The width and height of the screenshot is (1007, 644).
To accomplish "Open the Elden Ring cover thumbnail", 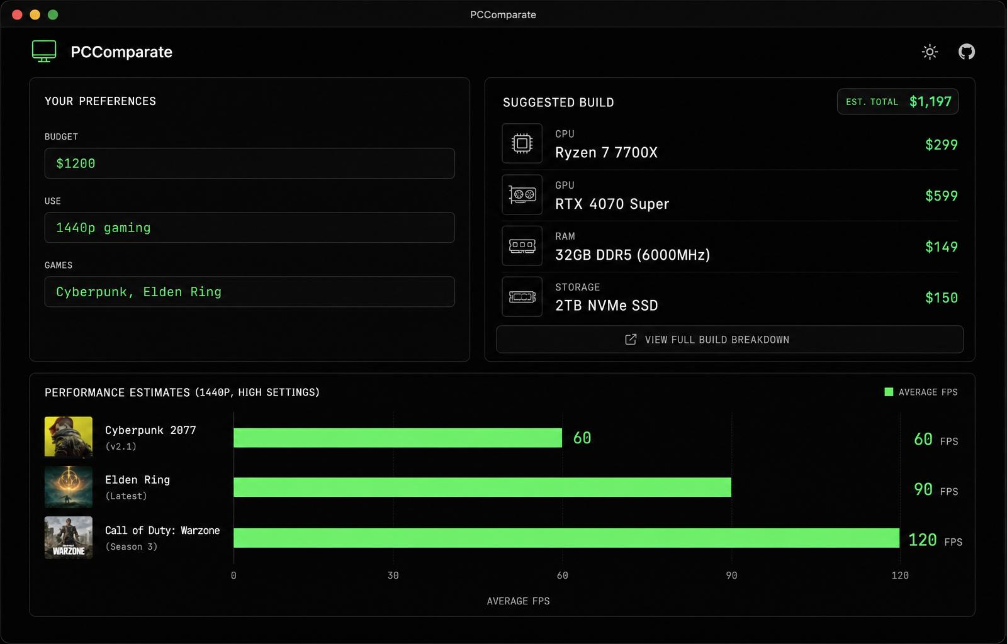I will [69, 487].
